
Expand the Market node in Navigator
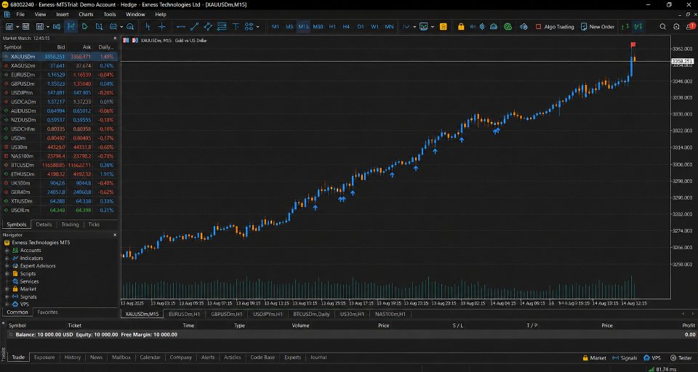(x=7, y=289)
